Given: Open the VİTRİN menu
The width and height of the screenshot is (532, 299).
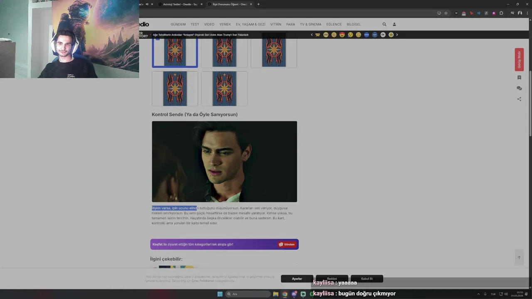Looking at the screenshot, I should (x=276, y=25).
